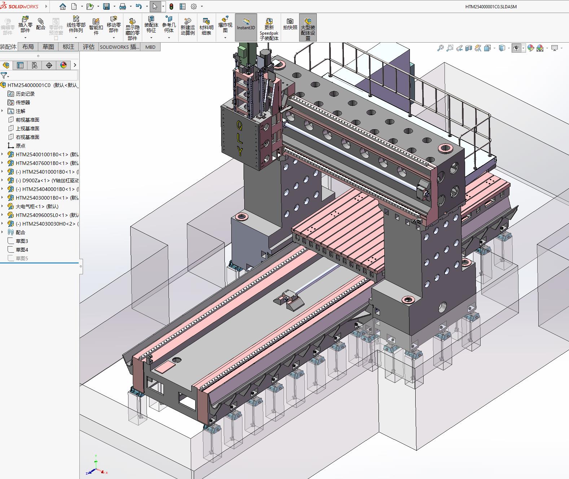The image size is (569, 479).
Task: Click 拍快照 (Take Snapshot) camera tool
Action: click(290, 24)
